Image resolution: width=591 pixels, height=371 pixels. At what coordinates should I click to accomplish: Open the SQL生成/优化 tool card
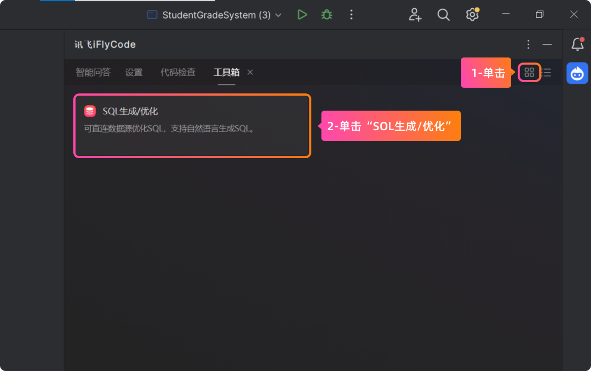coord(192,126)
